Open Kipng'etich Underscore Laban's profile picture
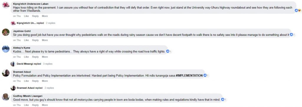Image resolution: width=302 pixels, height=107 pixels. coord(6,5)
